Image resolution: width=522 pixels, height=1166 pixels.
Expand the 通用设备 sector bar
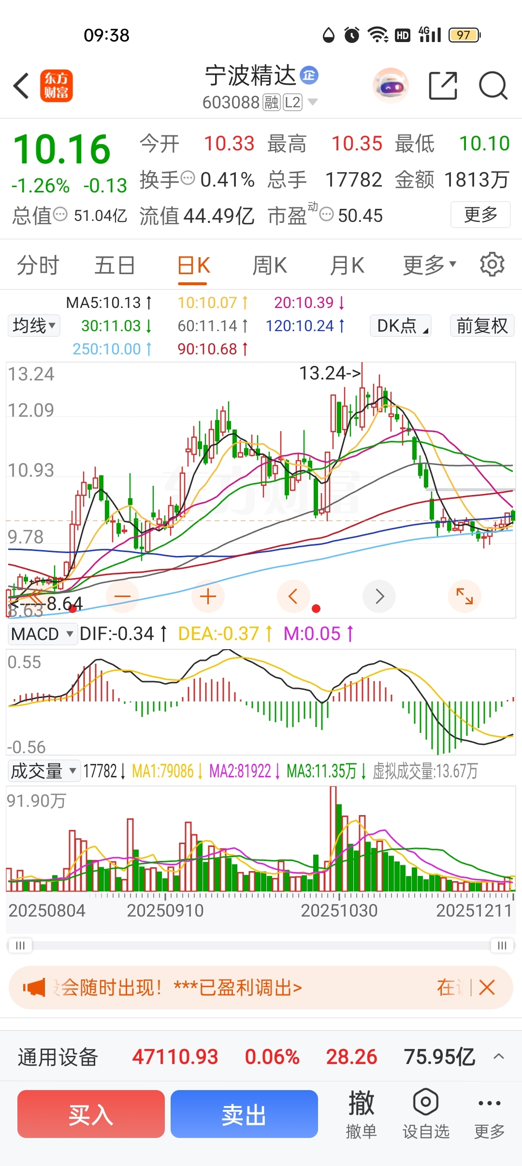click(x=499, y=1057)
